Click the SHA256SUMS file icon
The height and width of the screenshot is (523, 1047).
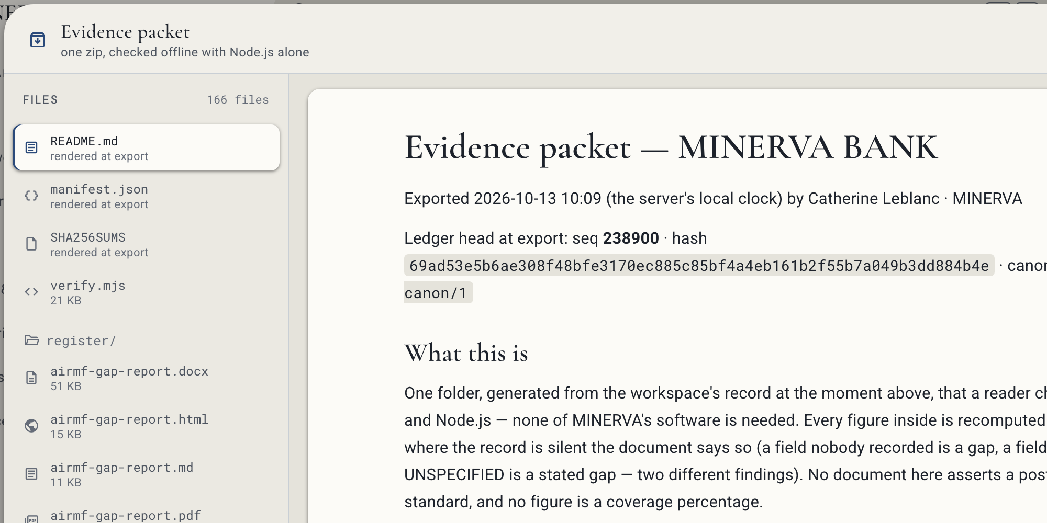31,244
